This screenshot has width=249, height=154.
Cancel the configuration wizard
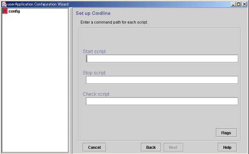click(x=94, y=147)
